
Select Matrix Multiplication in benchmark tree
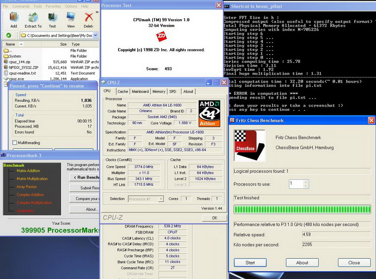tap(32, 179)
